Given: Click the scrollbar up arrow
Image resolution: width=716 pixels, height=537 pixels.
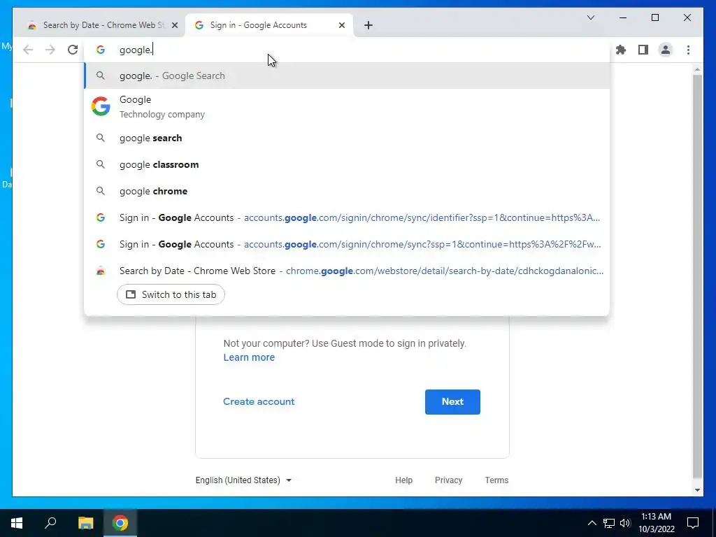Looking at the screenshot, I should (697, 69).
